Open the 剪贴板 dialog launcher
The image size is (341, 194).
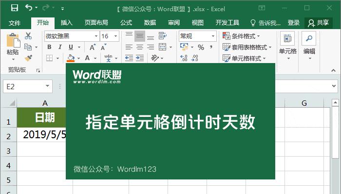(x=38, y=70)
